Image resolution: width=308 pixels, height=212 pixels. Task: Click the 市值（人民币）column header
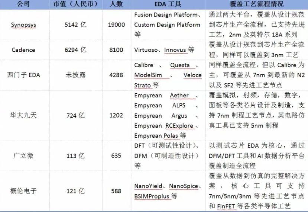pos(76,4)
